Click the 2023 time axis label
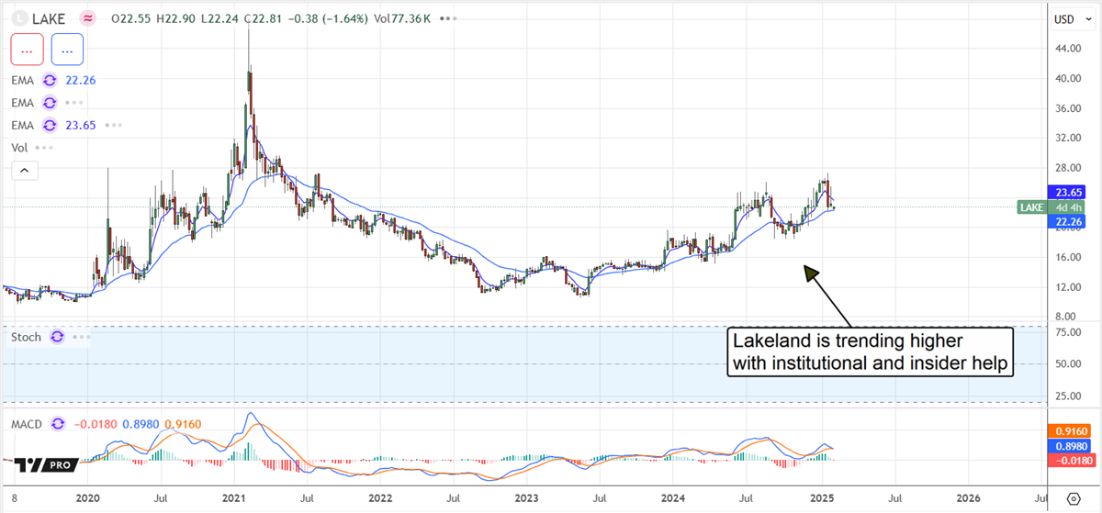 525,496
